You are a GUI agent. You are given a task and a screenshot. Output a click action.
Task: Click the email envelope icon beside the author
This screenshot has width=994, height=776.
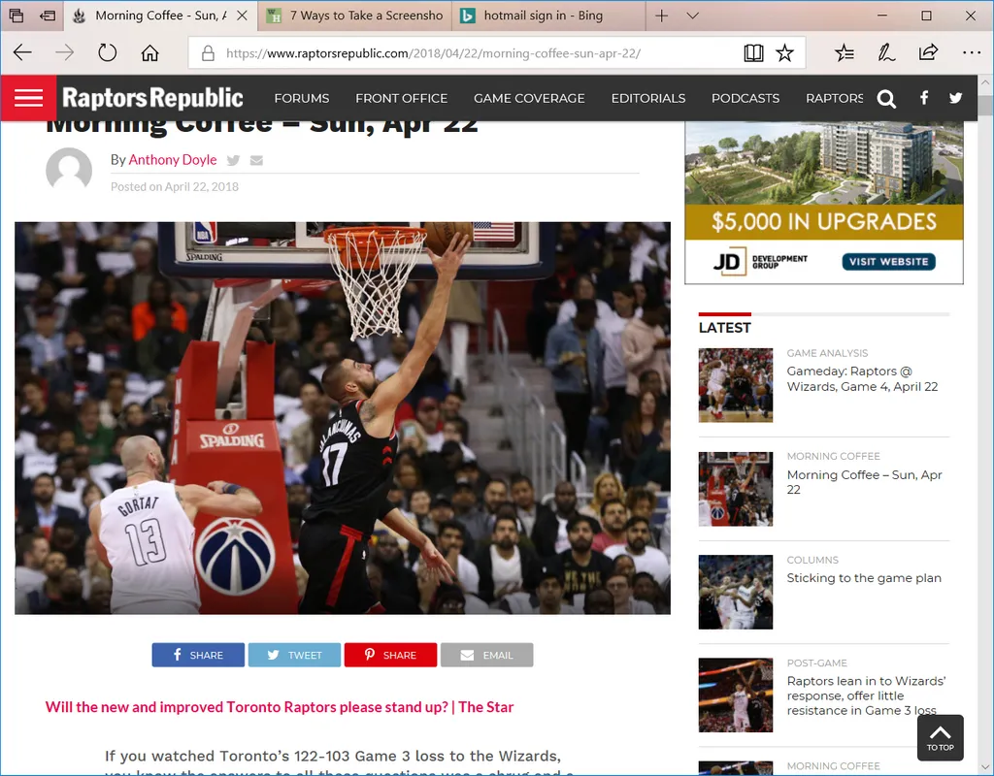coord(255,160)
